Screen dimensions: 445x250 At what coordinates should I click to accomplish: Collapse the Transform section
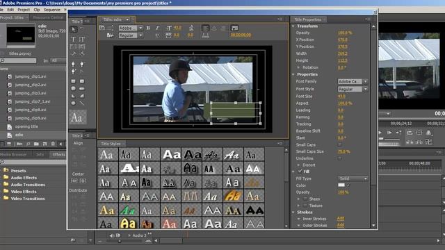click(293, 26)
